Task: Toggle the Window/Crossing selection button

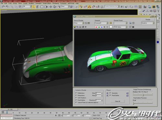Action: [x=46, y=7]
